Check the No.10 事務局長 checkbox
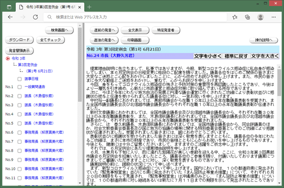The height and width of the screenshot is (188, 284). pos(19,169)
